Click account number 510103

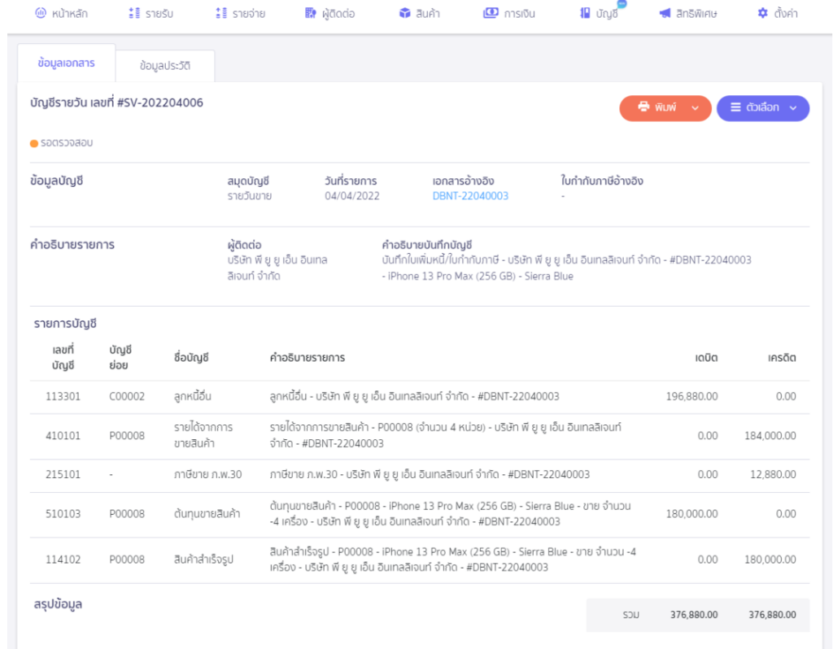63,513
